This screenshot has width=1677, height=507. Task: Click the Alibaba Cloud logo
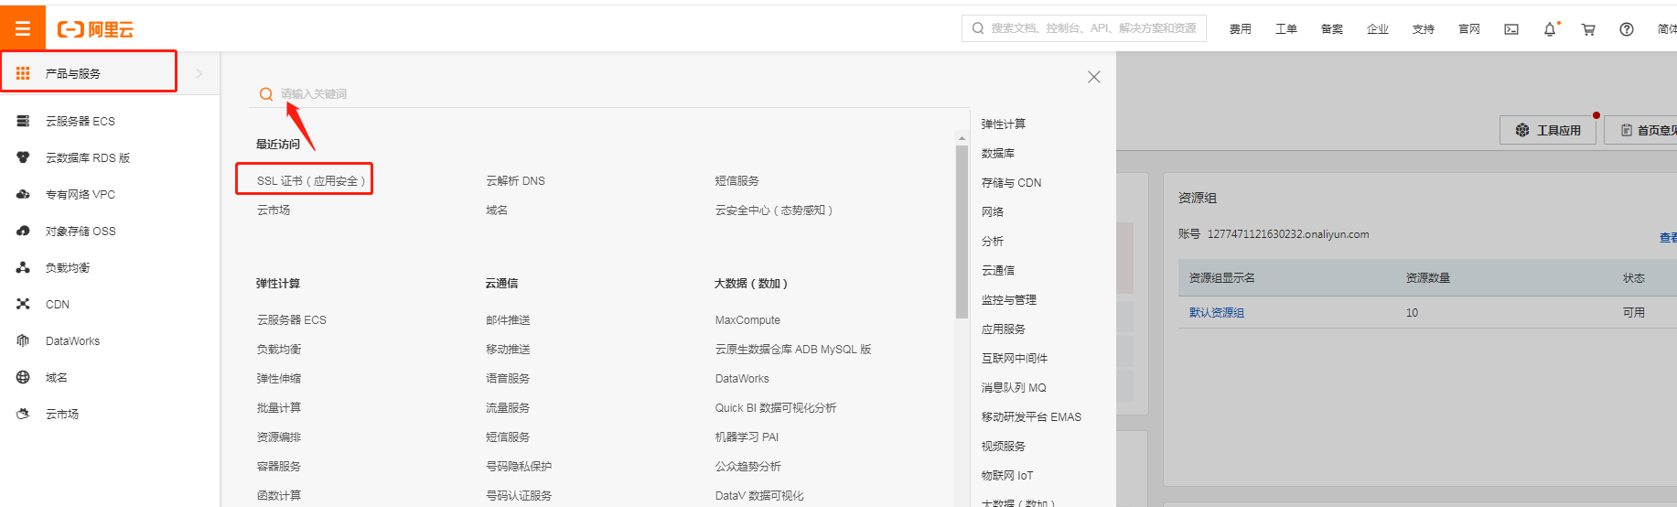pyautogui.click(x=95, y=29)
